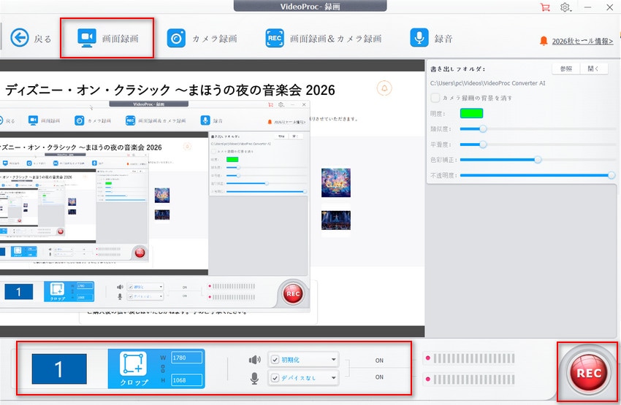Image resolution: width=621 pixels, height=405 pixels.
Task: Click the nested preview's クロップ button
Action: click(x=58, y=291)
